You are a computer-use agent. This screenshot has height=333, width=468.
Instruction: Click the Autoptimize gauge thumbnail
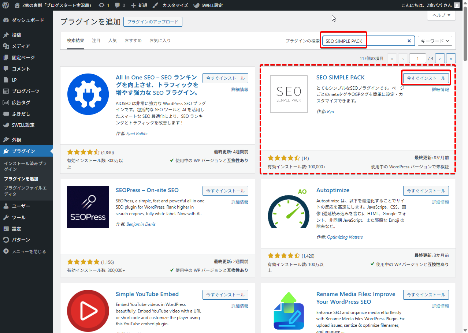click(289, 207)
